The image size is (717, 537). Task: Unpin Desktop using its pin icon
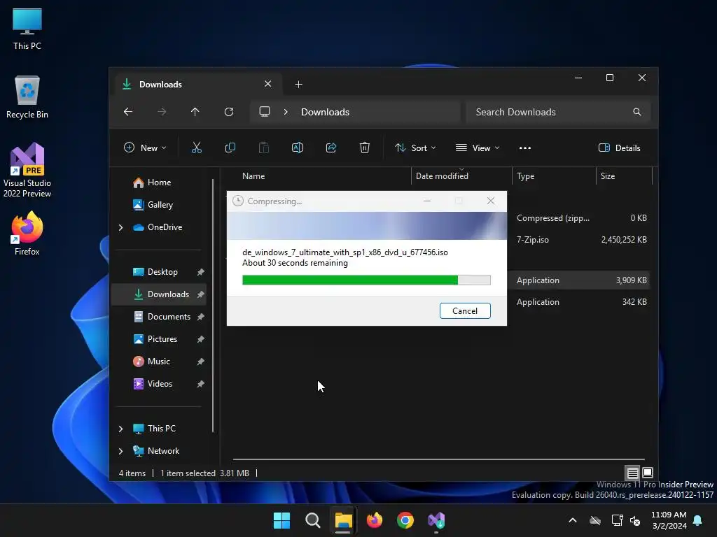coord(200,272)
